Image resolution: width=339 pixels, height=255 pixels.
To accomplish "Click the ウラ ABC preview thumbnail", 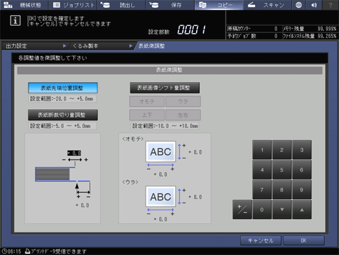I will tap(161, 197).
